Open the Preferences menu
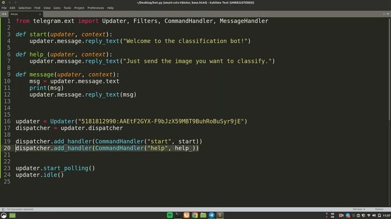Image resolution: width=391 pixels, height=219 pixels. 95,8
